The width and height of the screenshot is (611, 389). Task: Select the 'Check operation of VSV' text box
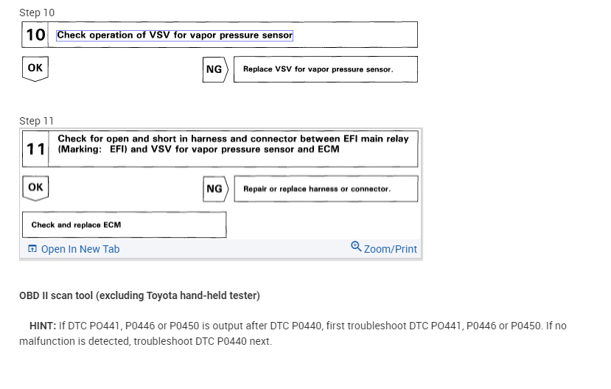[x=175, y=35]
